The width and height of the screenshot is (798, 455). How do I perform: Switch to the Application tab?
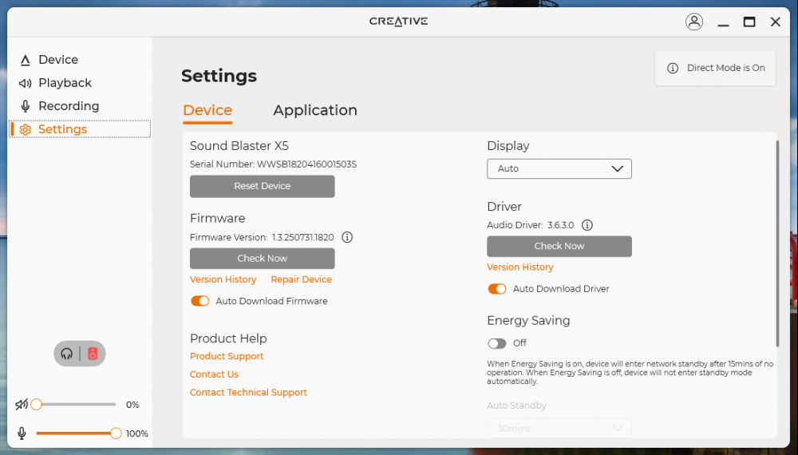point(315,110)
